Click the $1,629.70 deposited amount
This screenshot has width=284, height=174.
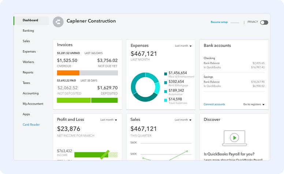[x=107, y=88]
